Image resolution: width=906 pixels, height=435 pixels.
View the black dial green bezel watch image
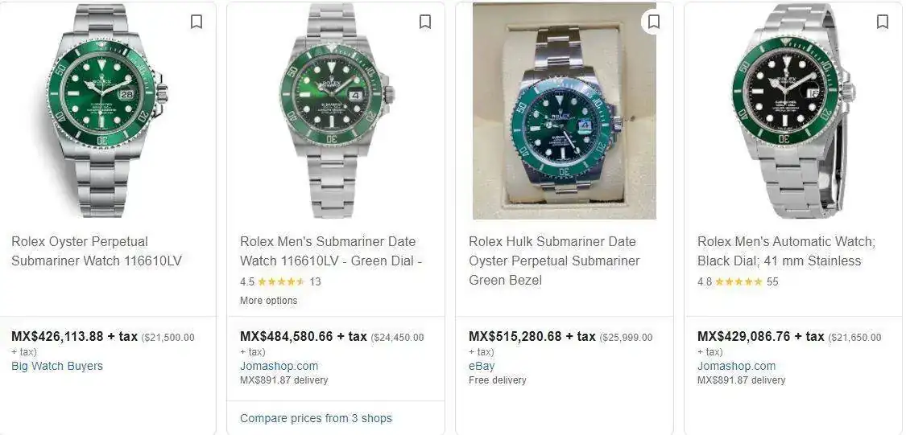[792, 111]
